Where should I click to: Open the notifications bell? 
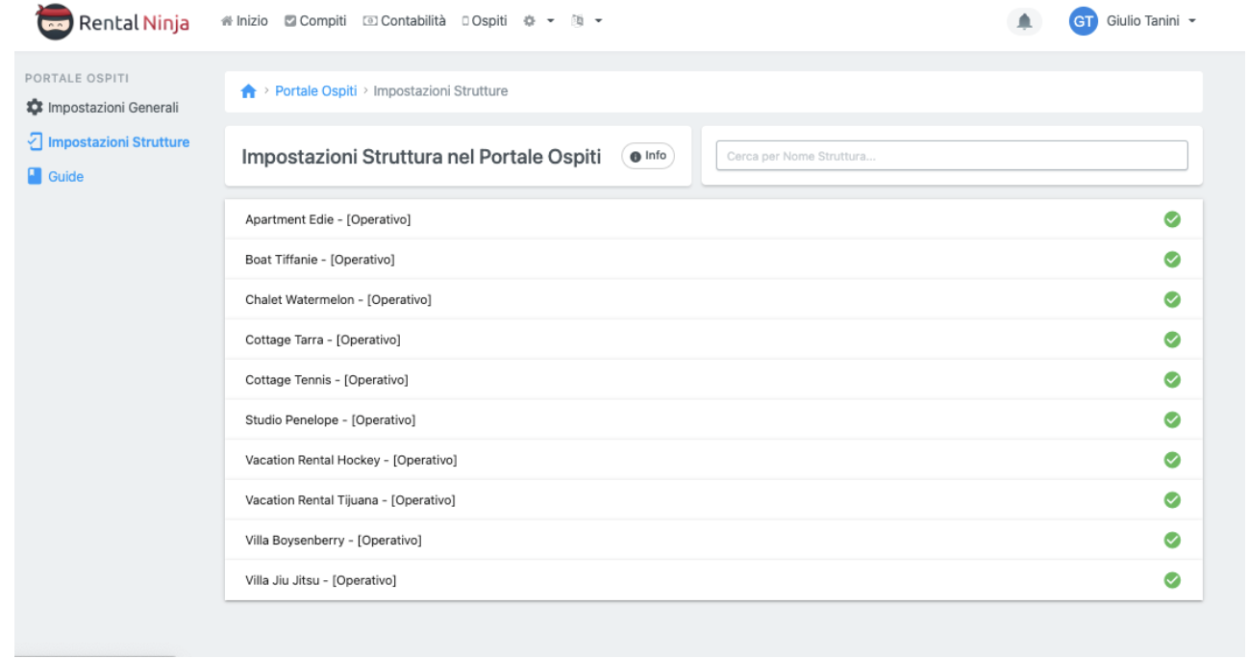pyautogui.click(x=1024, y=22)
